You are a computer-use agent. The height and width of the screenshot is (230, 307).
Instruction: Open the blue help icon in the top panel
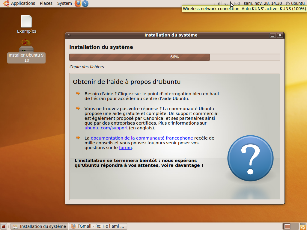tap(85, 4)
